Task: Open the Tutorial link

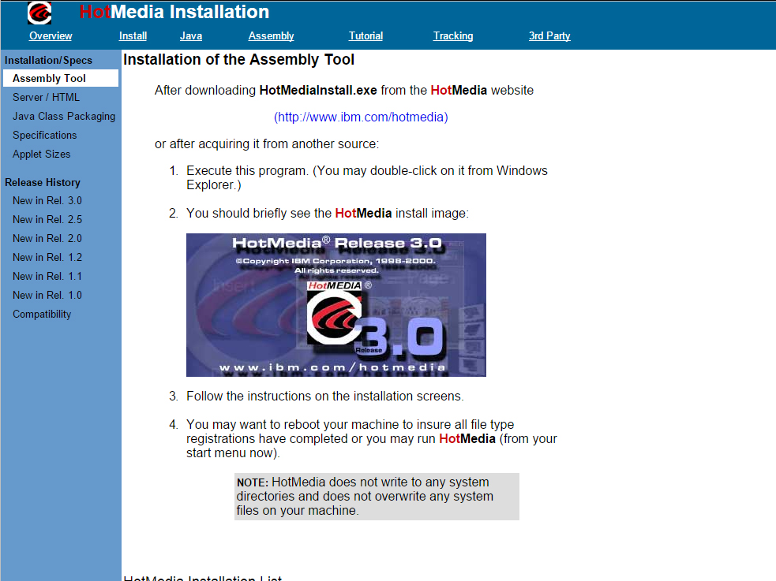Action: pyautogui.click(x=366, y=36)
